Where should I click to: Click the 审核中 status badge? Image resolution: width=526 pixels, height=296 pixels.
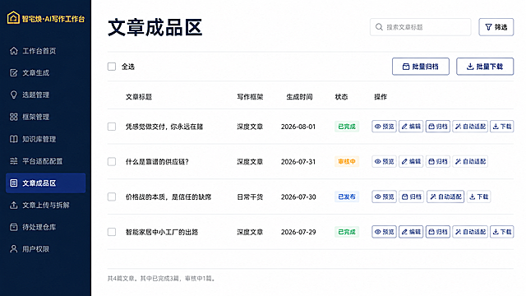[x=347, y=161]
